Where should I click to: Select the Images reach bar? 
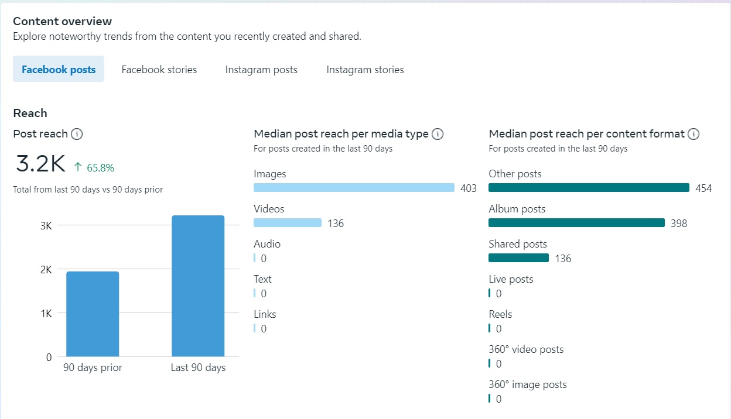pos(354,188)
